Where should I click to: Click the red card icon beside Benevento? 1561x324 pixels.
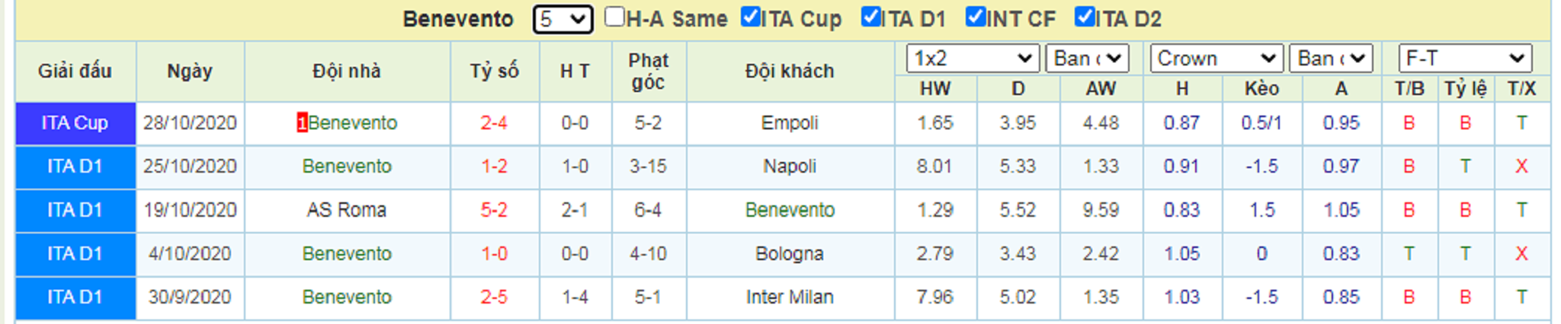pyautogui.click(x=302, y=123)
